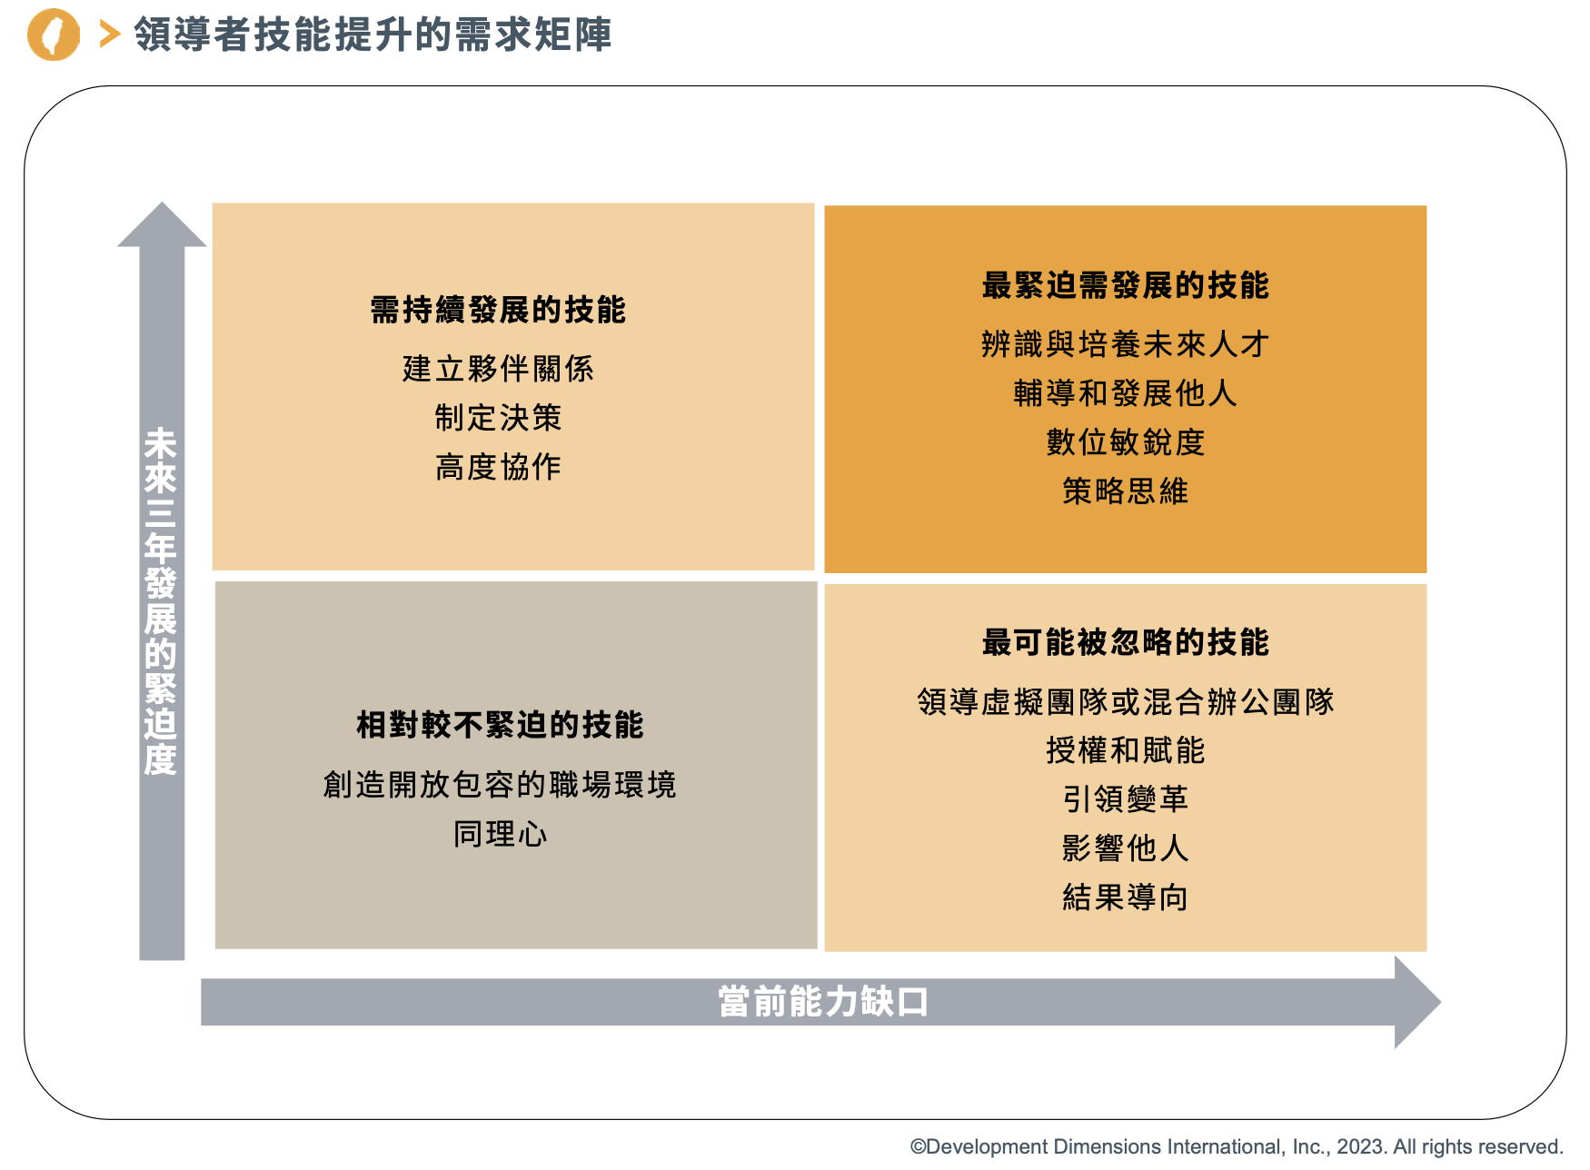Click the item 創造開放包容的職場環境
Screen dimensions: 1590x1170
500,785
